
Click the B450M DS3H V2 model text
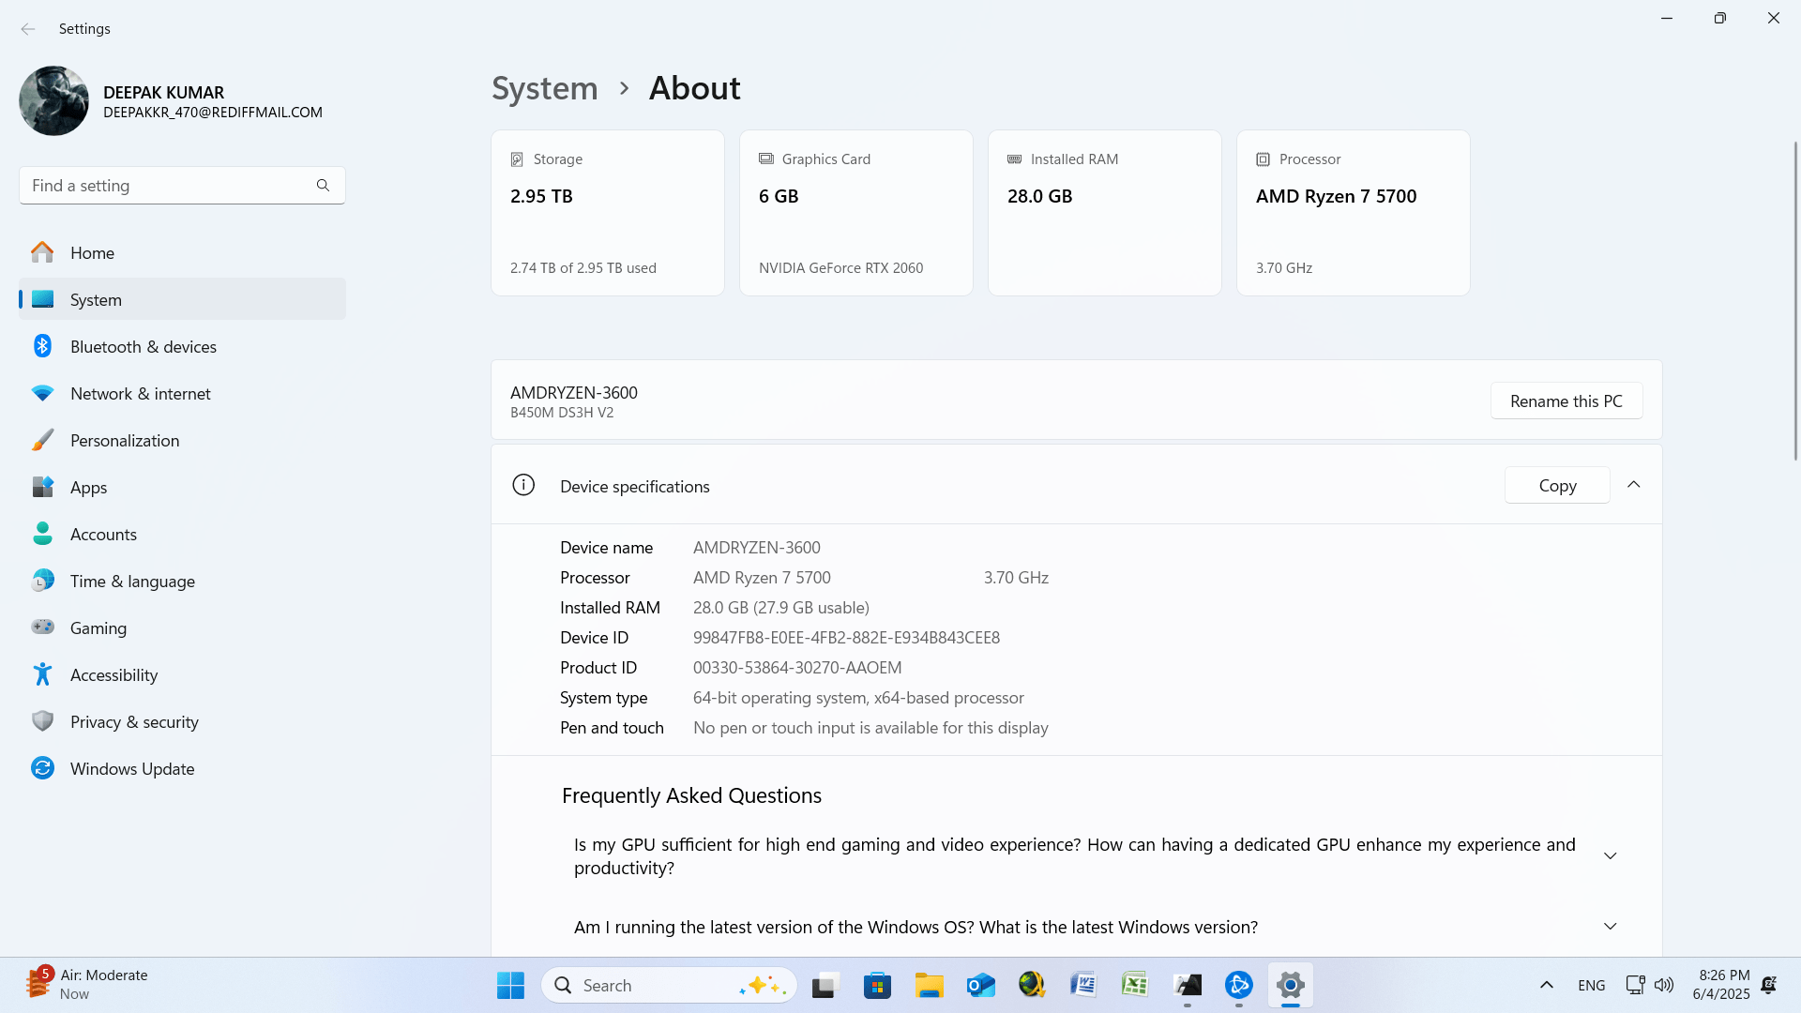(562, 413)
